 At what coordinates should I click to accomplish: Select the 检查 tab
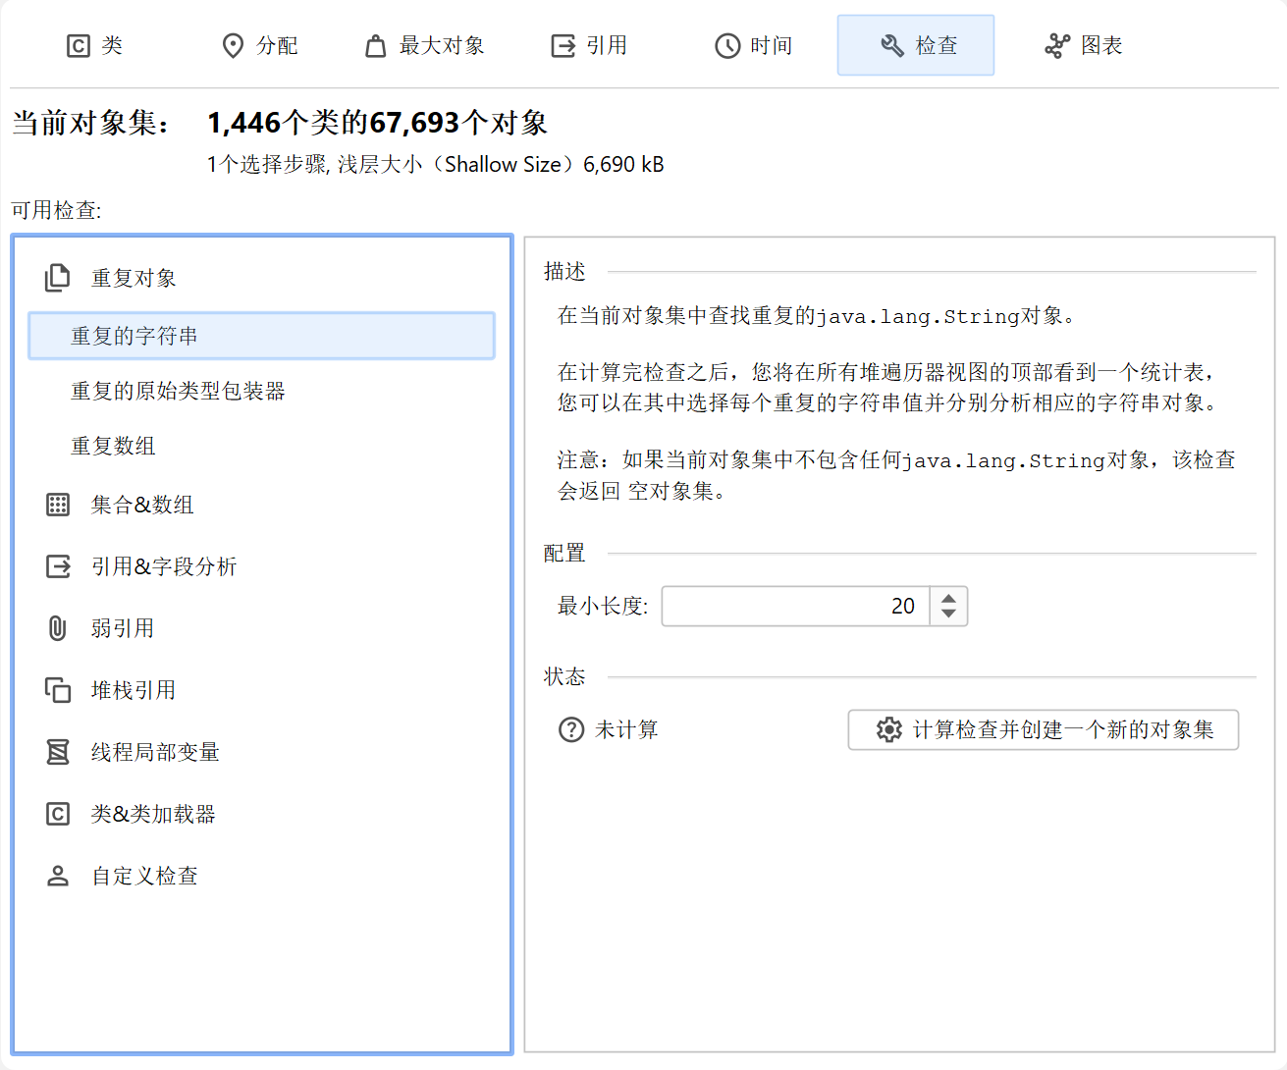click(x=916, y=45)
